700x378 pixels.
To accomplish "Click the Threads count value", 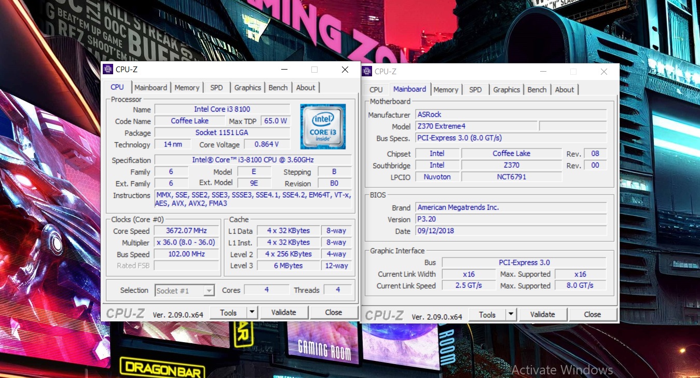I will [x=338, y=290].
